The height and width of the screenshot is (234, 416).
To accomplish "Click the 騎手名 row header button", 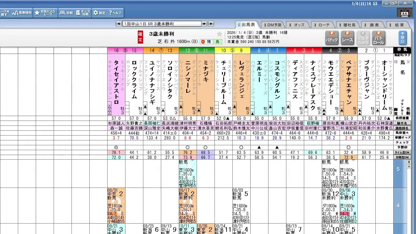I will click(402, 123).
